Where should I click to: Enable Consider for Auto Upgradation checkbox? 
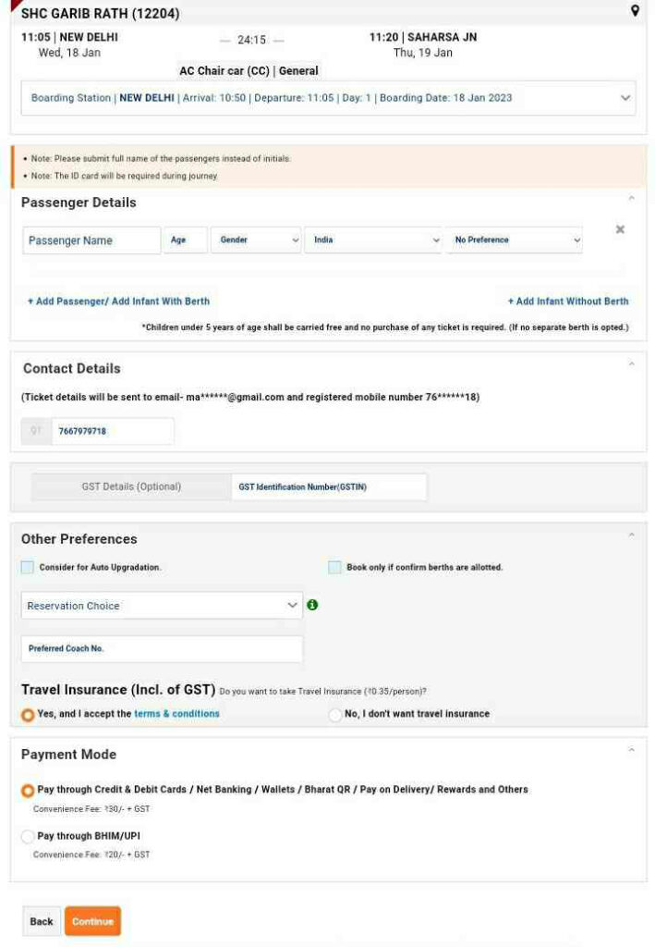(28, 567)
